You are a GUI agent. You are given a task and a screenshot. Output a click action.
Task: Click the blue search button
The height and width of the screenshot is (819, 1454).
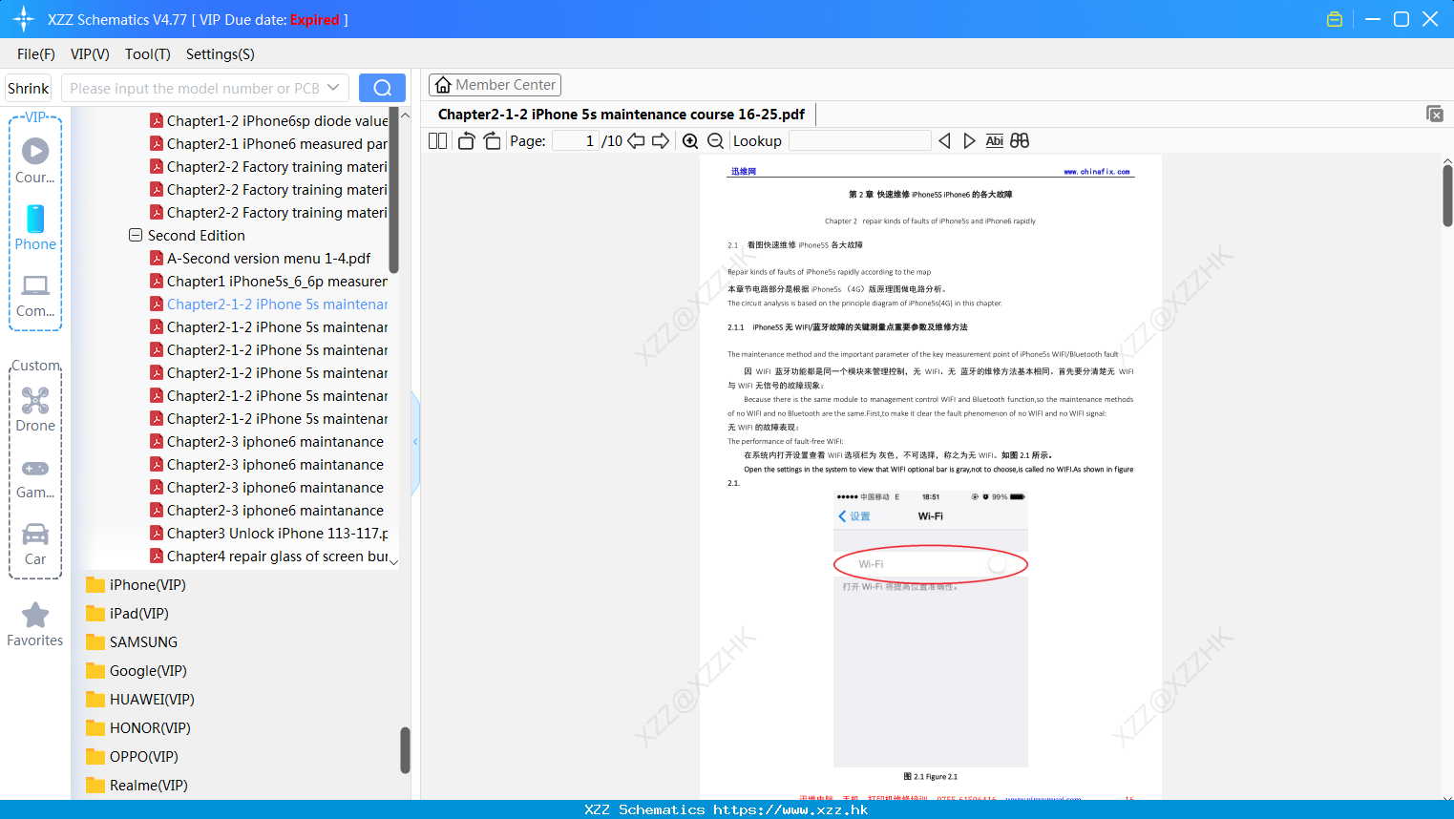(x=382, y=88)
